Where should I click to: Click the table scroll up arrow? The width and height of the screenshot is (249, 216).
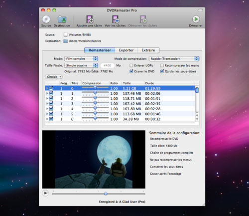[x=197, y=115]
